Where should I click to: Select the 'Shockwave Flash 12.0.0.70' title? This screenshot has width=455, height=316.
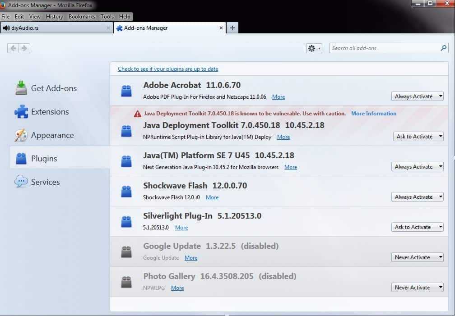point(195,186)
